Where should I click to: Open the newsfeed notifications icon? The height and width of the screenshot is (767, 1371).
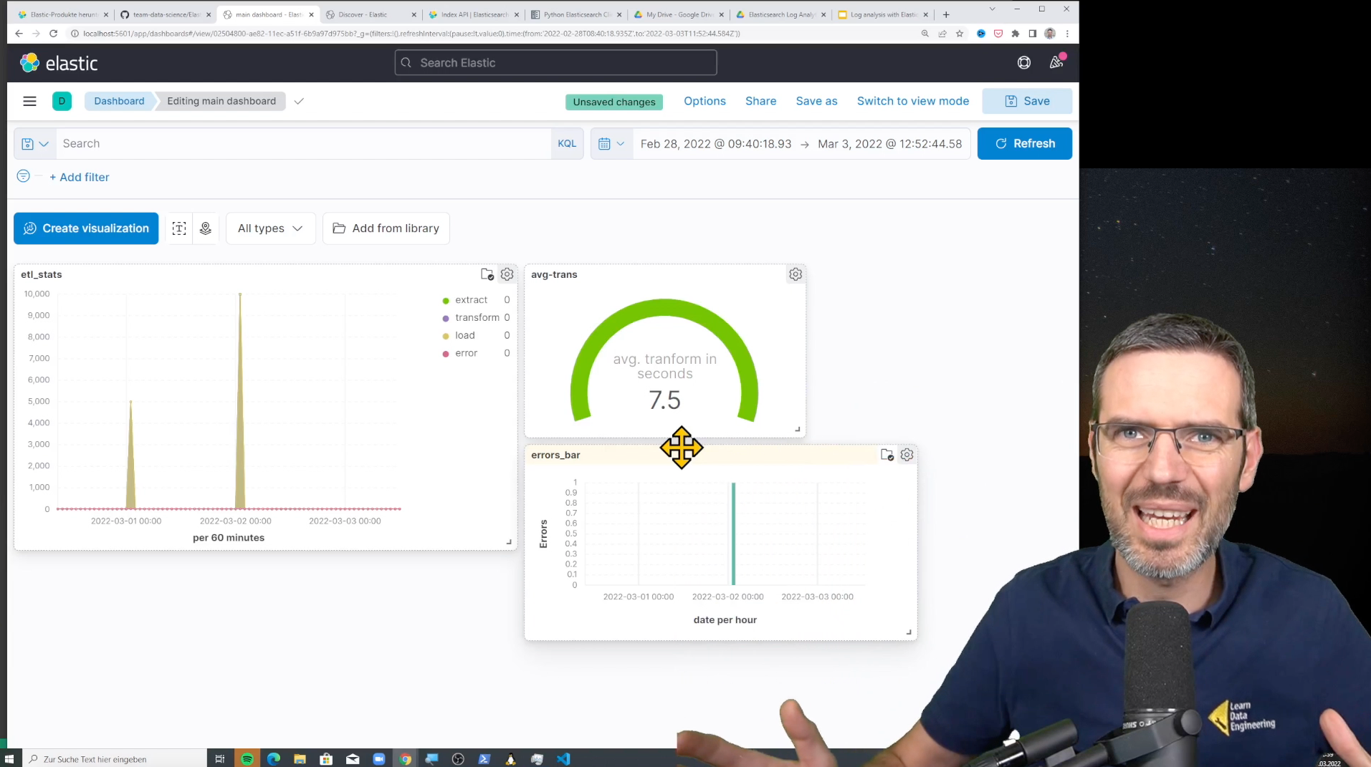coord(1056,63)
